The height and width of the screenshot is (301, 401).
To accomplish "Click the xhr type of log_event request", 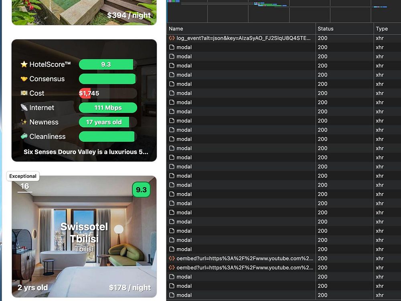I will 379,38.
